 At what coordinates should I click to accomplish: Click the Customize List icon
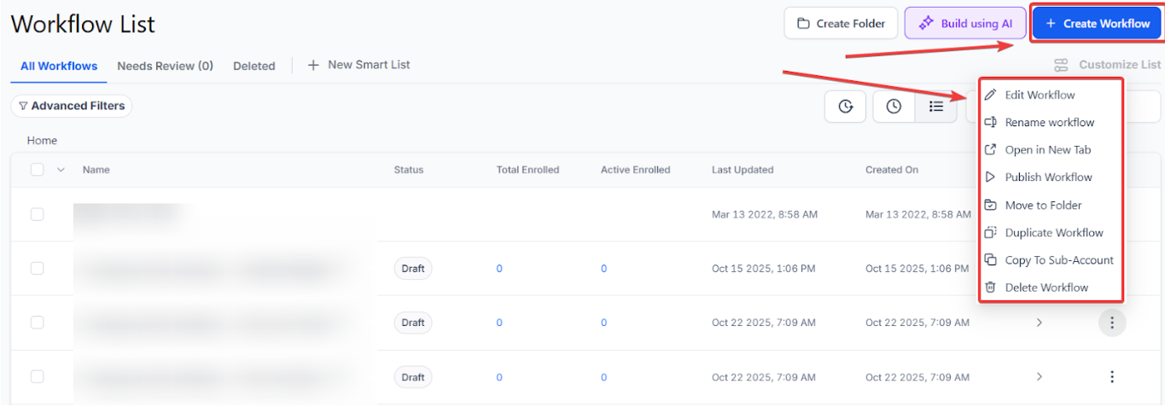(x=1061, y=65)
